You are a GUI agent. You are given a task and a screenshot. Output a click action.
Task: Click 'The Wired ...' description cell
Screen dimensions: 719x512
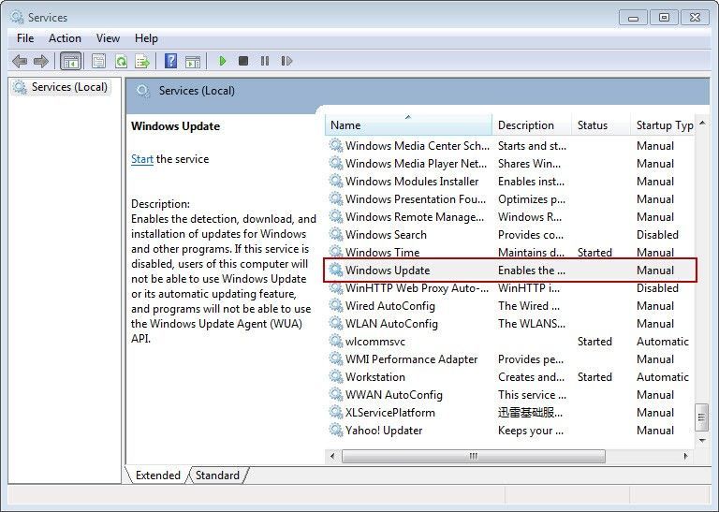529,306
